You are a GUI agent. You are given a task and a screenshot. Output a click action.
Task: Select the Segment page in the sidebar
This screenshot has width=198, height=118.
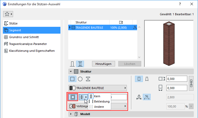click(x=32, y=30)
